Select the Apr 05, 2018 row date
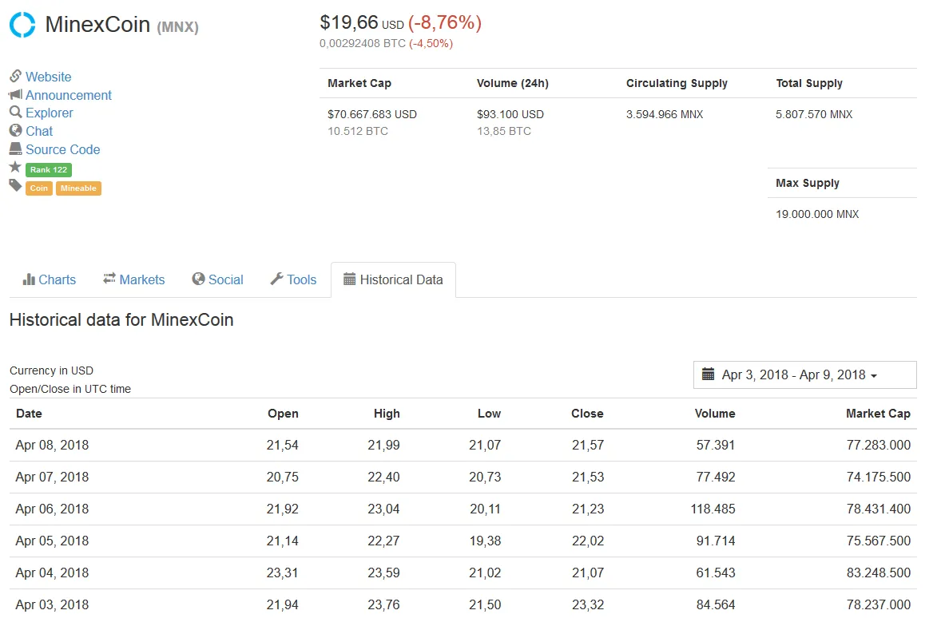Screen dimensions: 933x626 53,541
